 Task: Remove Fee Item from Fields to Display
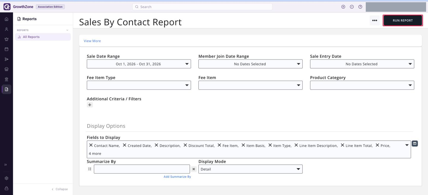pyautogui.click(x=219, y=145)
